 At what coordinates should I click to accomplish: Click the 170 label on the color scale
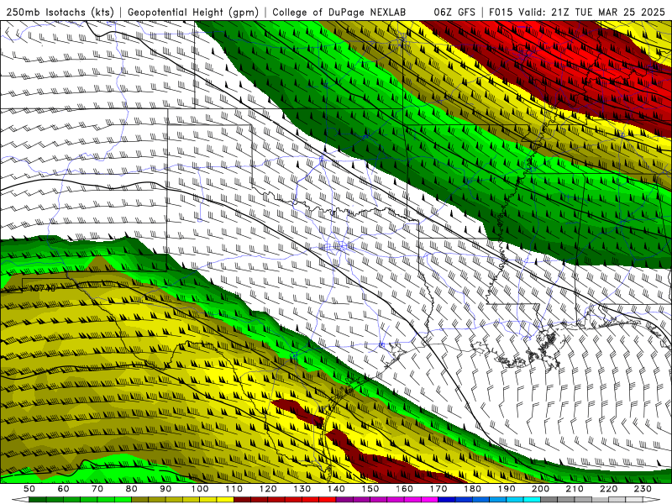438,489
